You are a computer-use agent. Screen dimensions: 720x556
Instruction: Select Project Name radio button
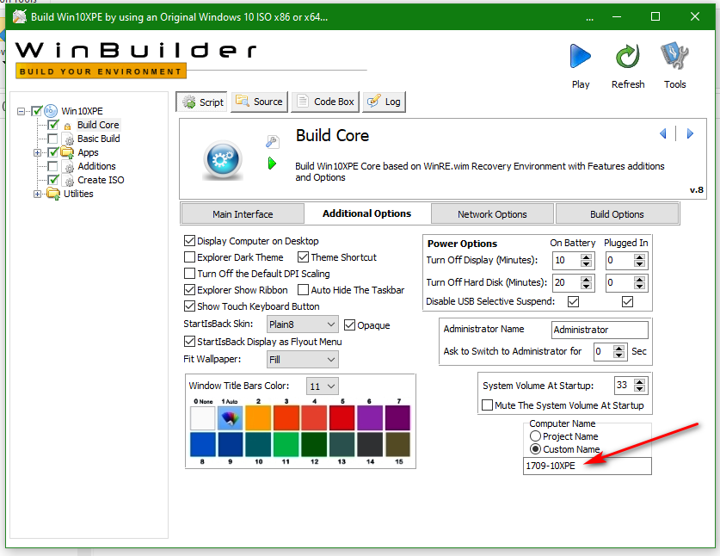pos(535,436)
